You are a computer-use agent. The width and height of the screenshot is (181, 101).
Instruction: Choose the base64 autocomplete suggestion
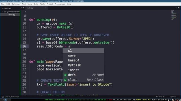(83, 60)
